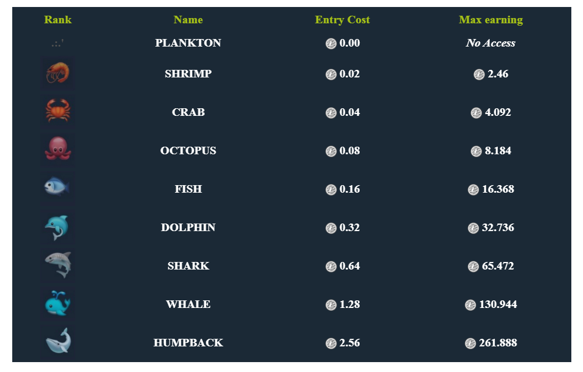Click the Name column header
This screenshot has height=372, width=583.
(188, 20)
